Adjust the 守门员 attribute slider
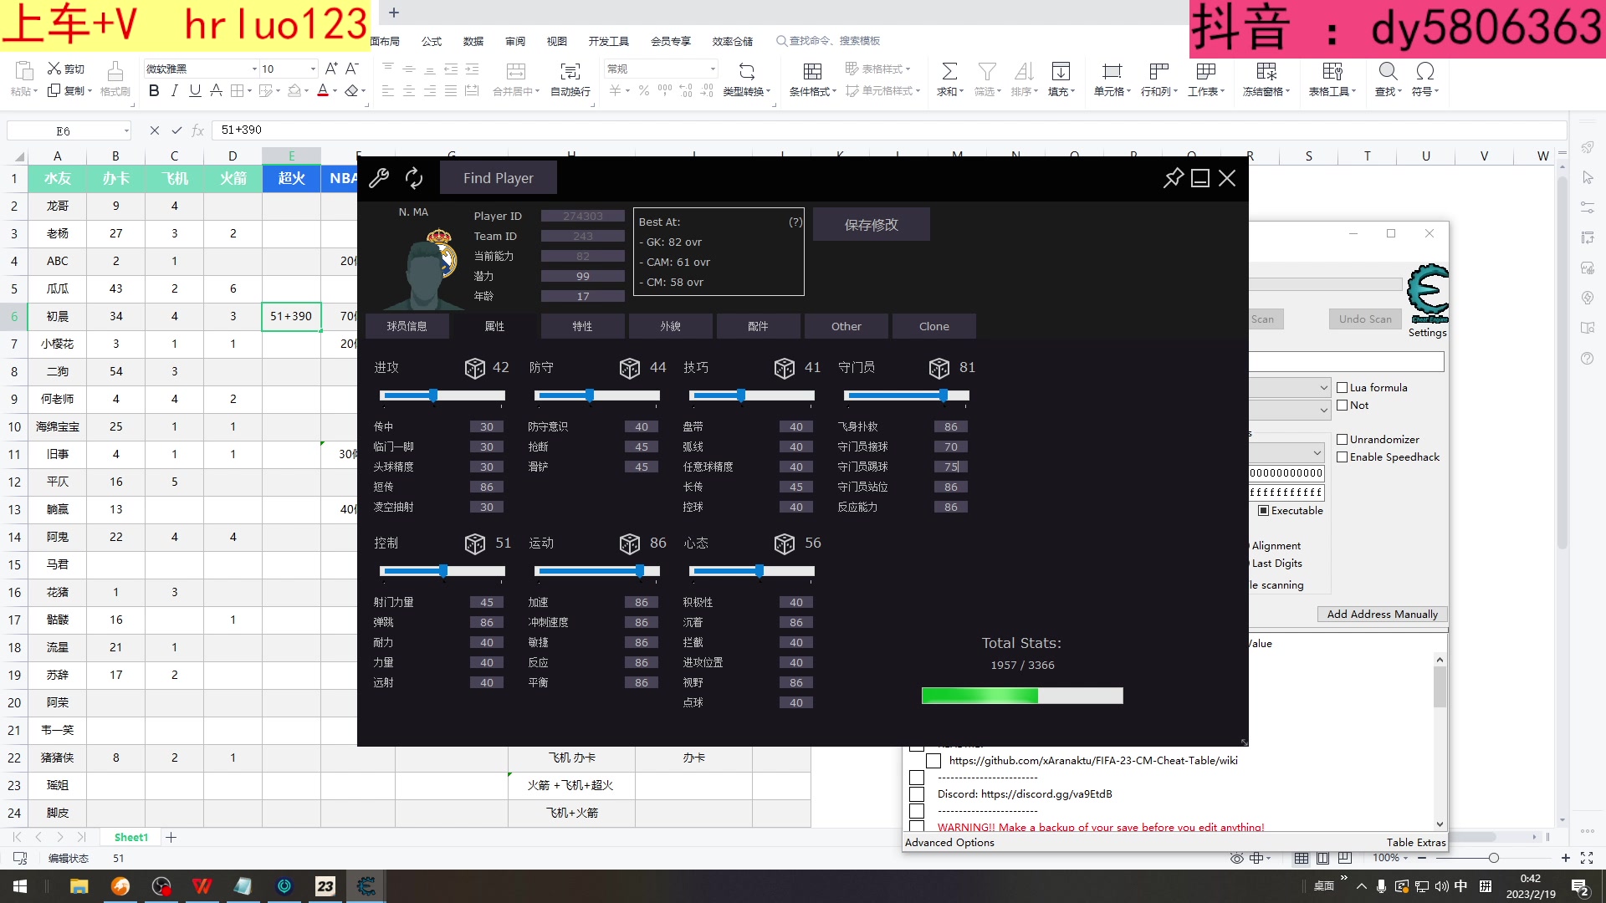Screen dimensions: 1606x903 [x=907, y=395]
